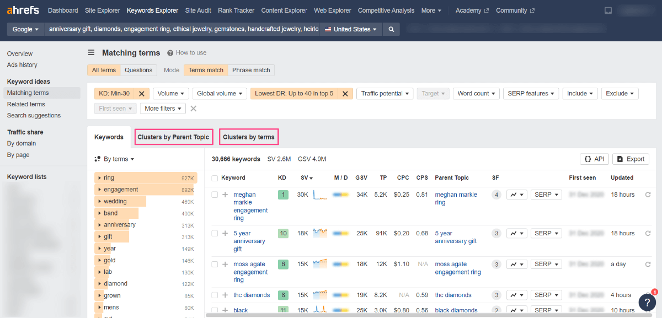Open the United States country dropdown

(351, 29)
